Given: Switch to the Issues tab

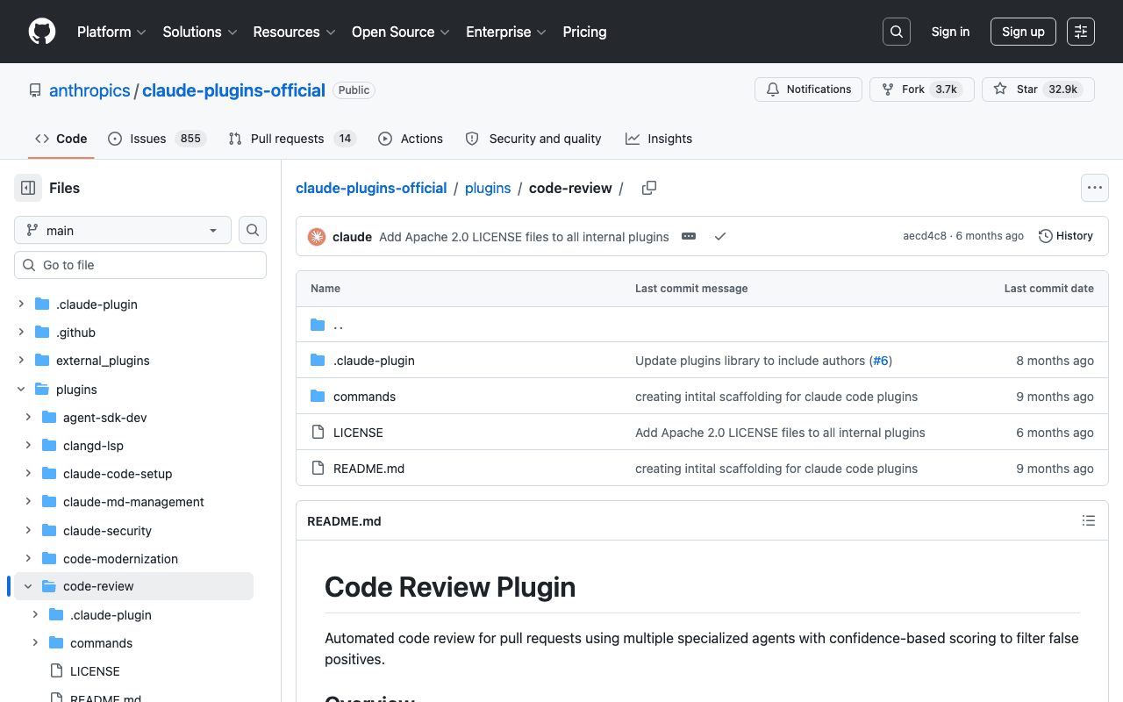Looking at the screenshot, I should pos(157,139).
